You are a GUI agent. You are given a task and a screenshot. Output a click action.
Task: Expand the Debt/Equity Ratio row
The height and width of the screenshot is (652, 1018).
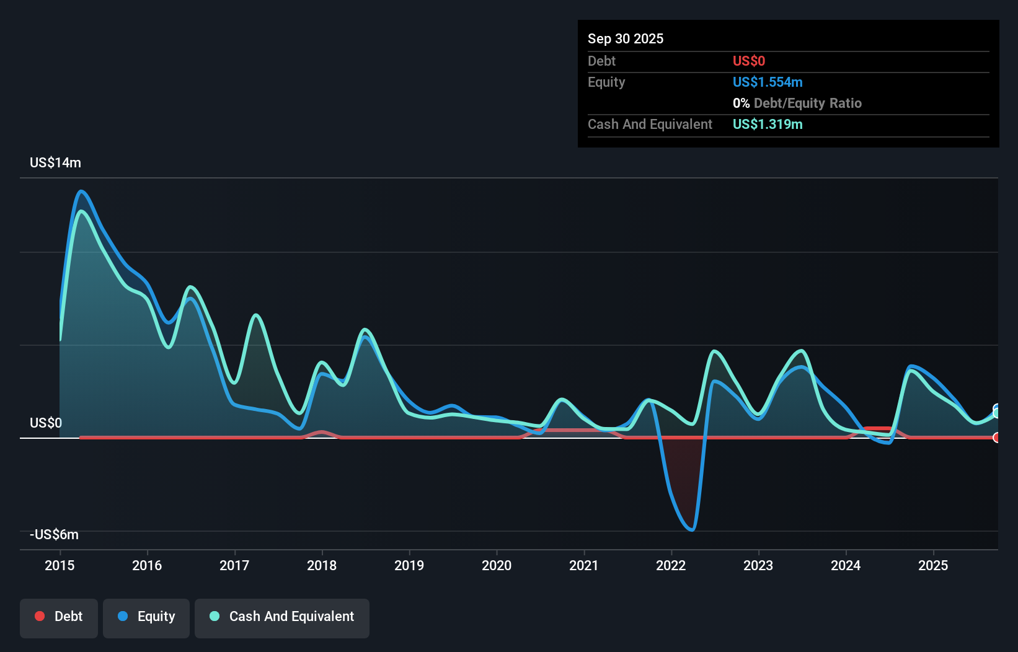tap(797, 103)
